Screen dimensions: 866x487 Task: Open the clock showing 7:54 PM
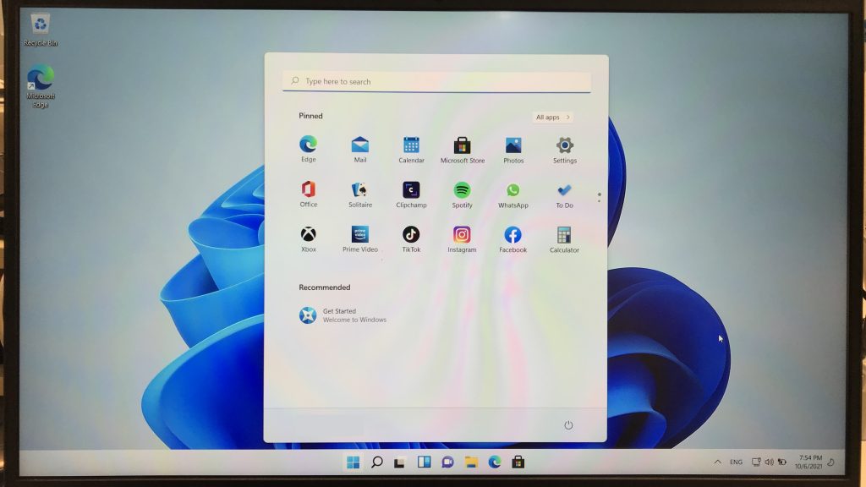809,462
